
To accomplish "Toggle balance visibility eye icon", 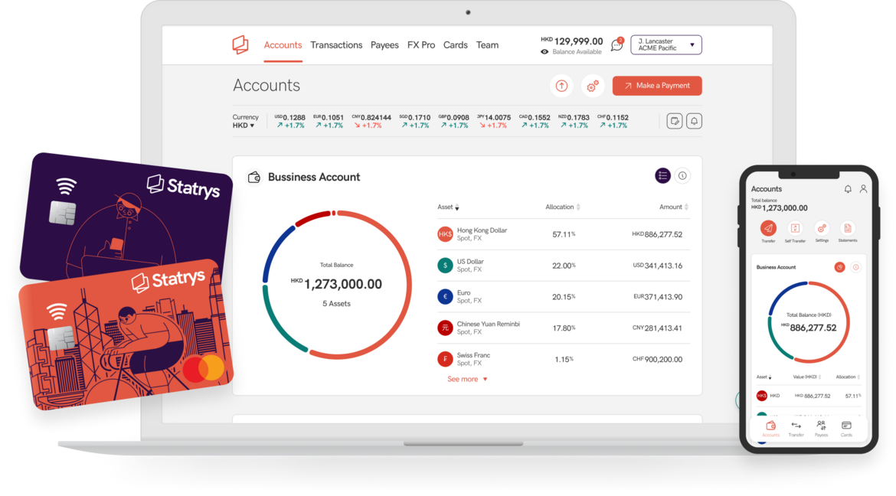I will pos(544,52).
